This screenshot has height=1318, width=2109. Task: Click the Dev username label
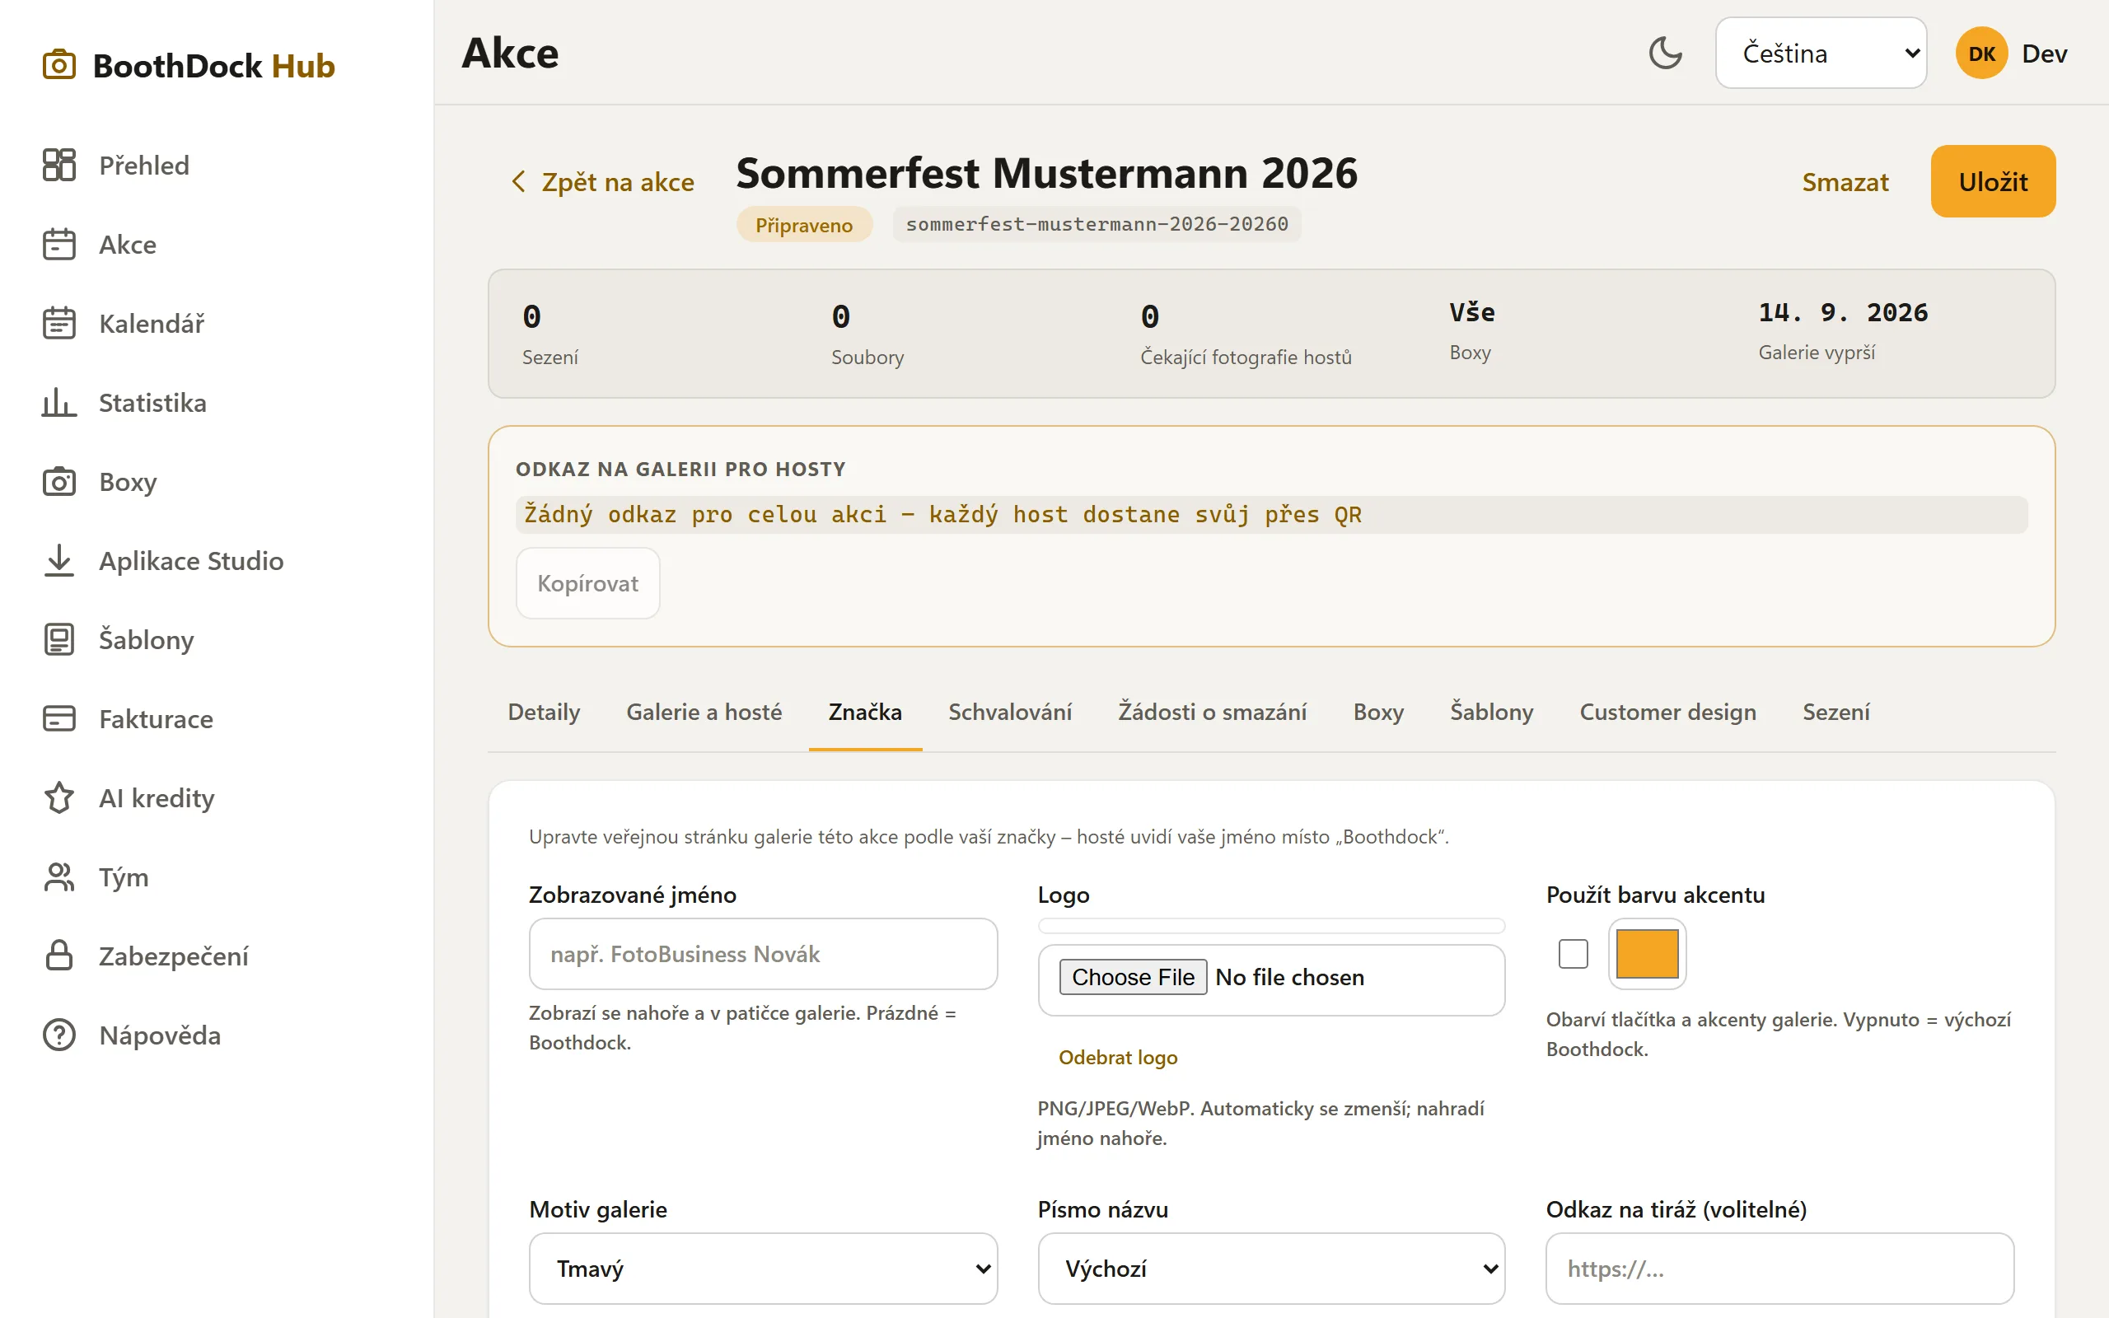[x=2045, y=54]
